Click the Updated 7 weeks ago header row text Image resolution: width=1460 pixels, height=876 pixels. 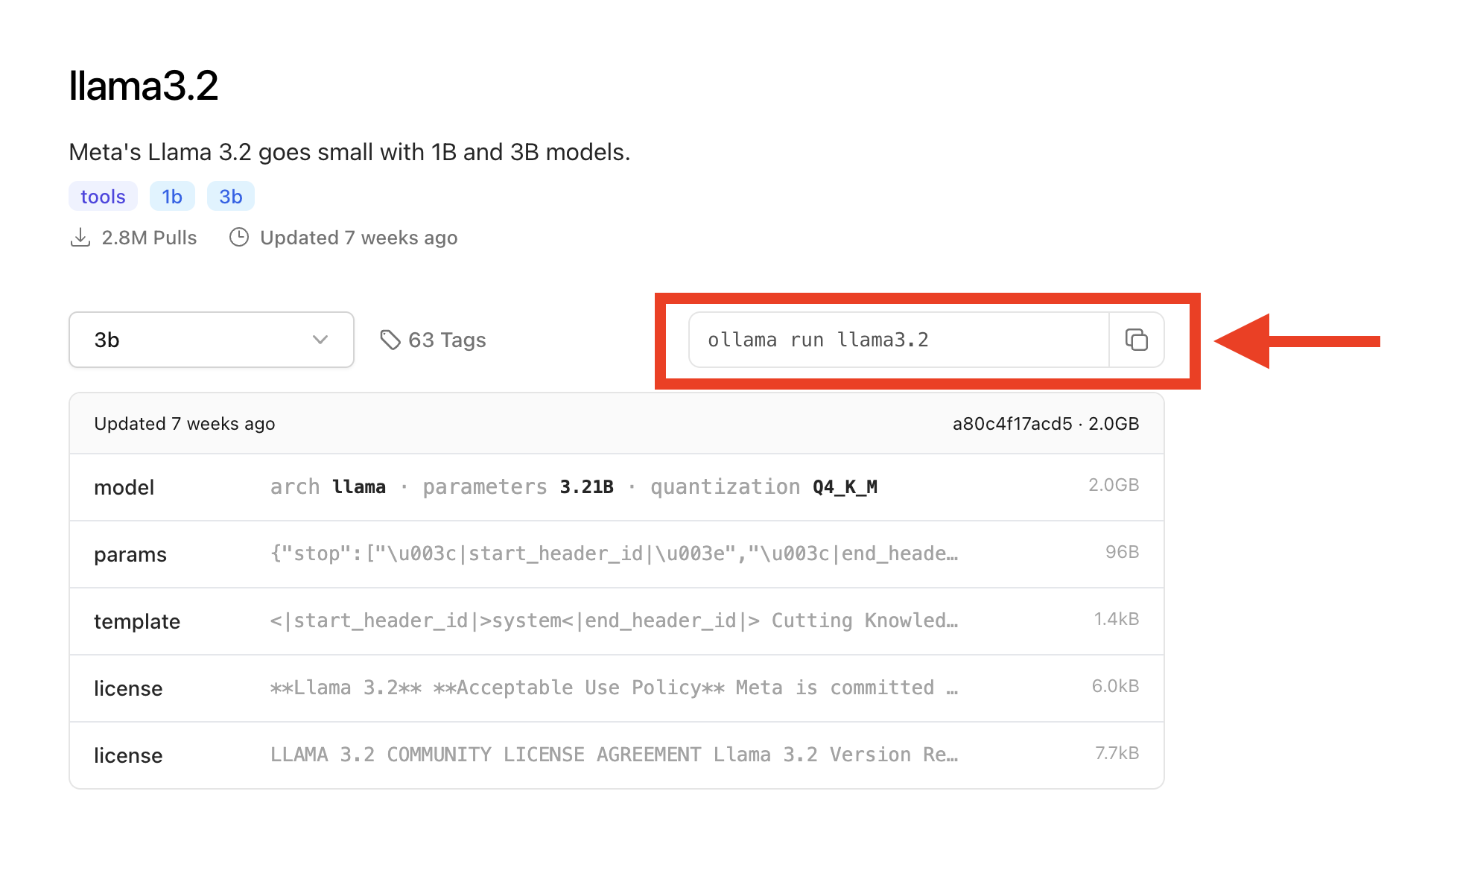[185, 424]
